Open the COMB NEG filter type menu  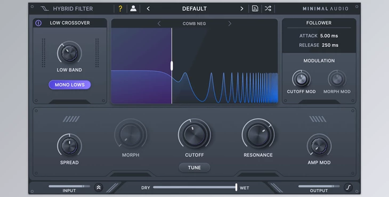pos(194,23)
